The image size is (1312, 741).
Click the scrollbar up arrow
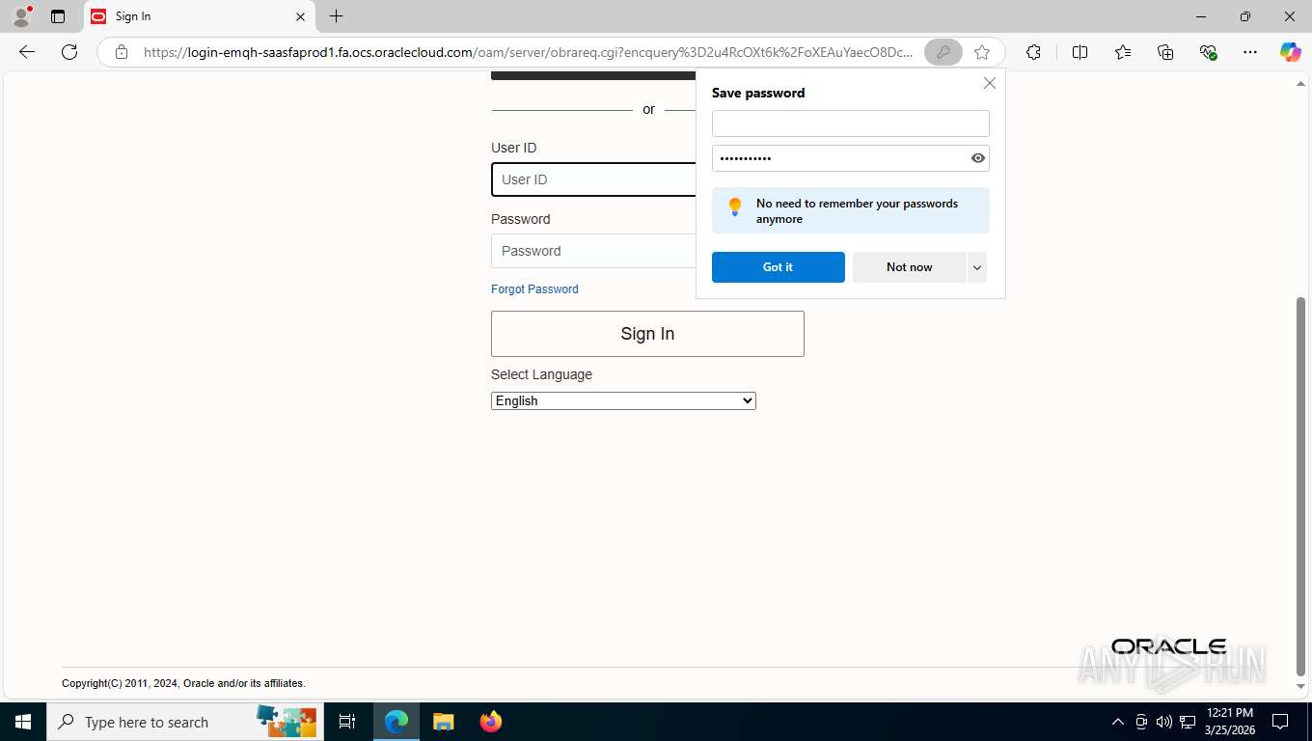(x=1300, y=84)
